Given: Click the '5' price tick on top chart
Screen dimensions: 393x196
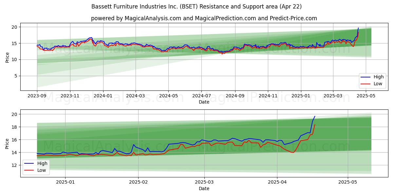Looking at the screenshot, I should pyautogui.click(x=16, y=76).
